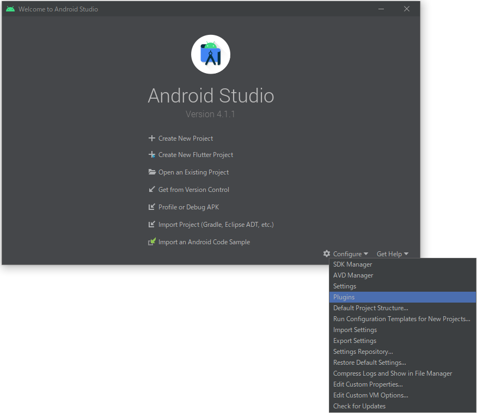Open Settings in the Configure menu
The width and height of the screenshot is (477, 416).
(402, 286)
